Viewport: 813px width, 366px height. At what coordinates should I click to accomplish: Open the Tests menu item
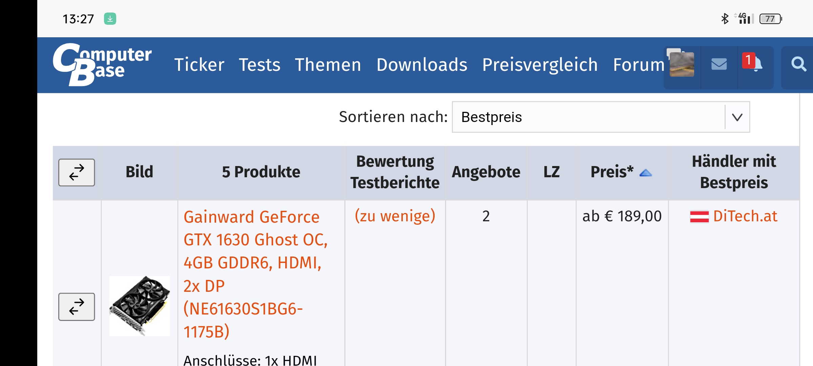[259, 65]
